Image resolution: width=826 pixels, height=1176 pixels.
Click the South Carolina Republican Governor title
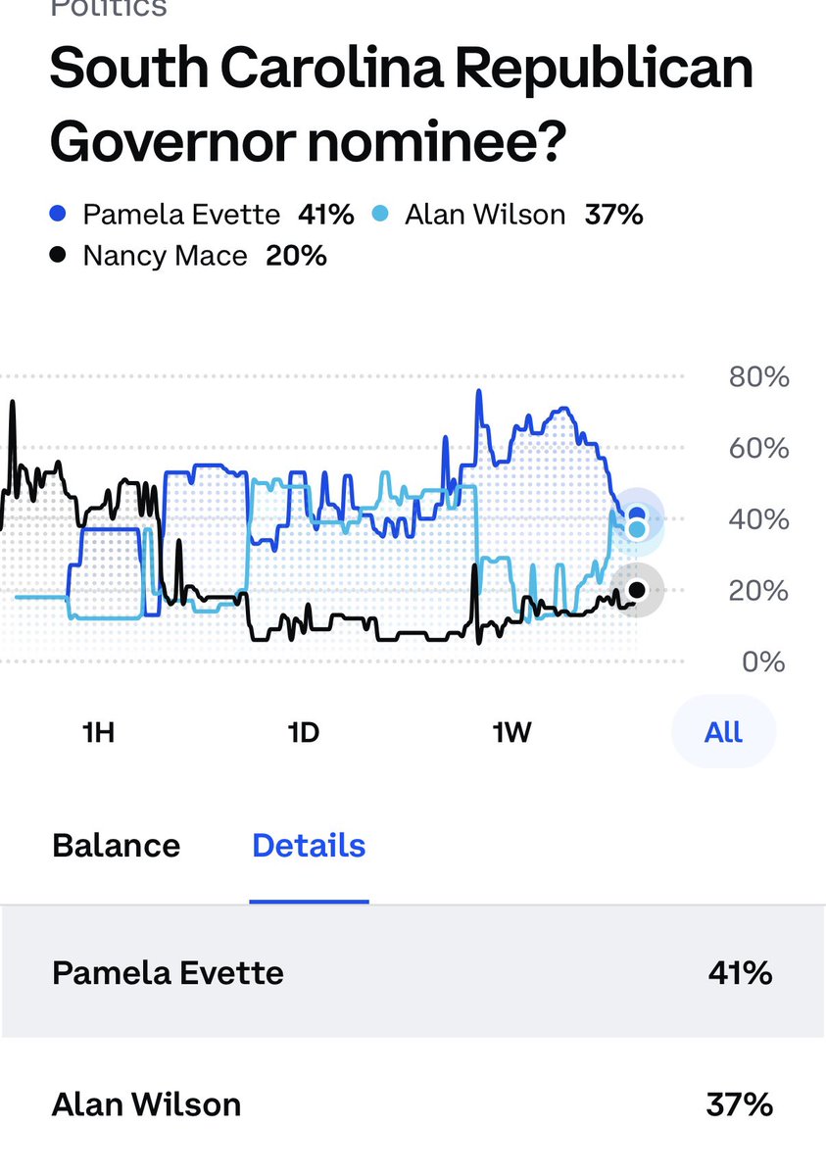402,104
